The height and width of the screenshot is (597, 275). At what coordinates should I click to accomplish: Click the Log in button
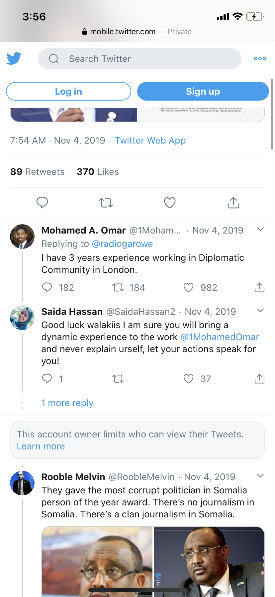[68, 91]
